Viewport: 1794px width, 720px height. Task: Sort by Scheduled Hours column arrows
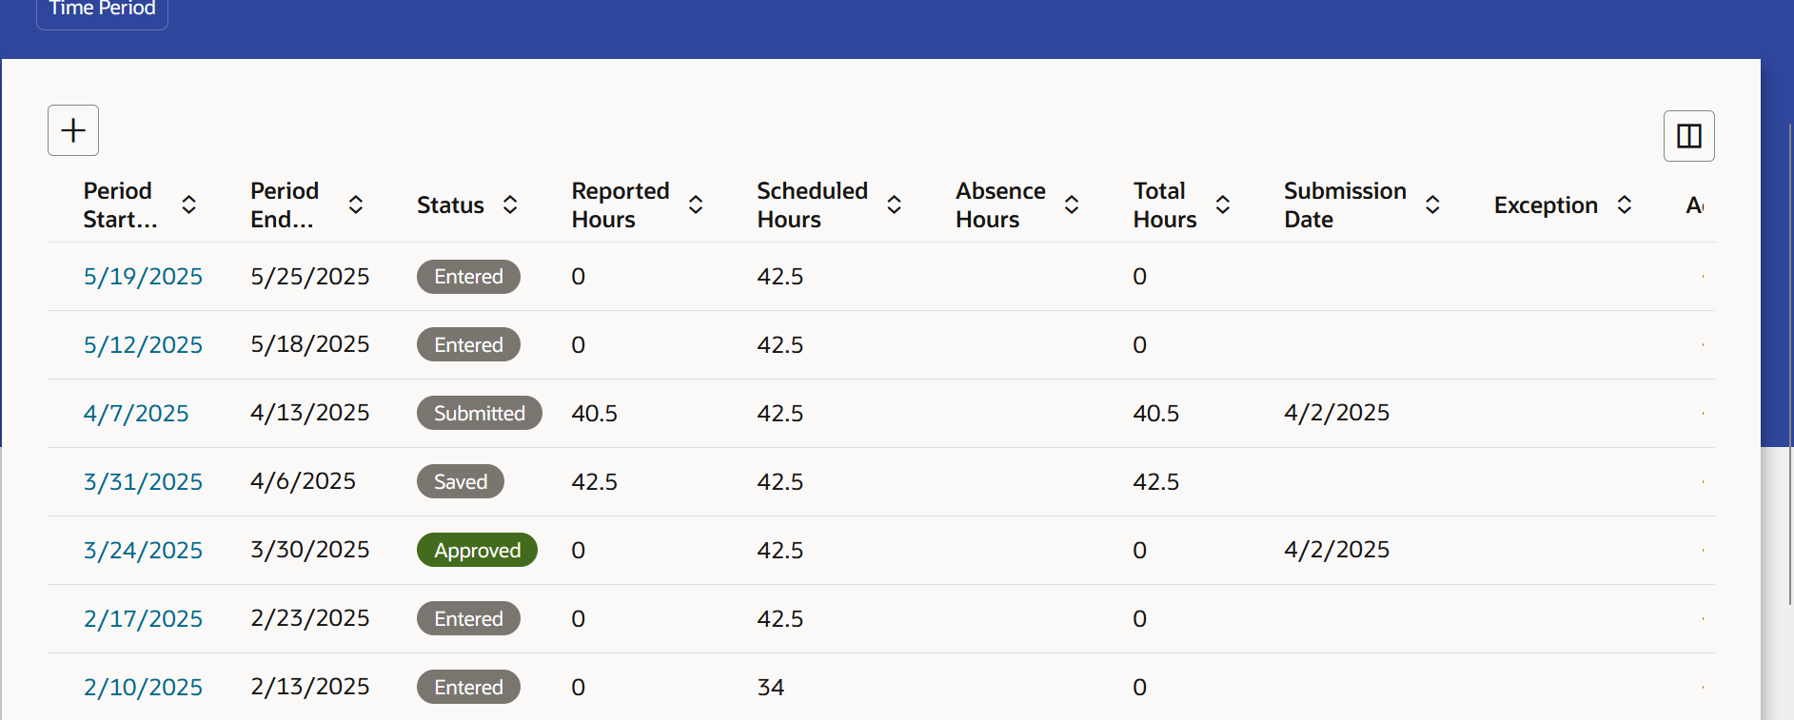tap(895, 204)
